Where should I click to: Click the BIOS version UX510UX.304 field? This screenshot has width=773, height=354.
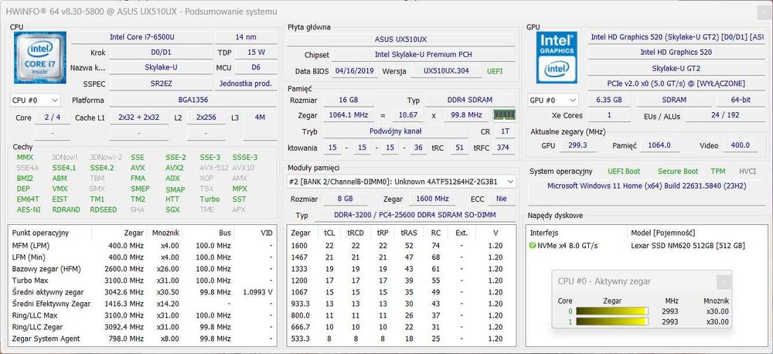446,71
